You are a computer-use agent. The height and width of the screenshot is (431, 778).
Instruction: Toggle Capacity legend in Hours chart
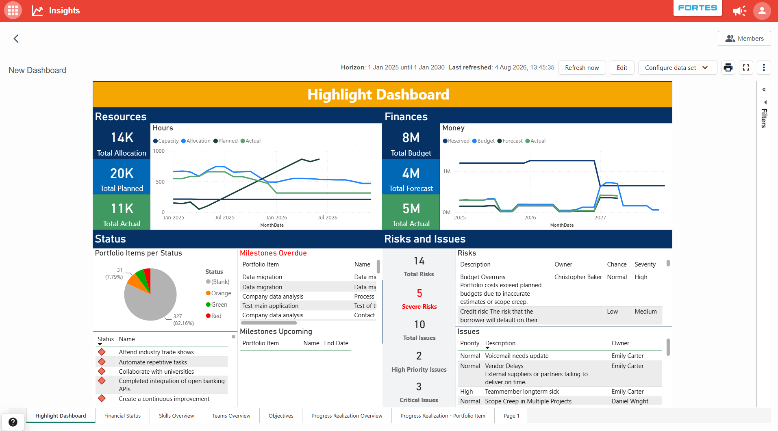pos(166,141)
